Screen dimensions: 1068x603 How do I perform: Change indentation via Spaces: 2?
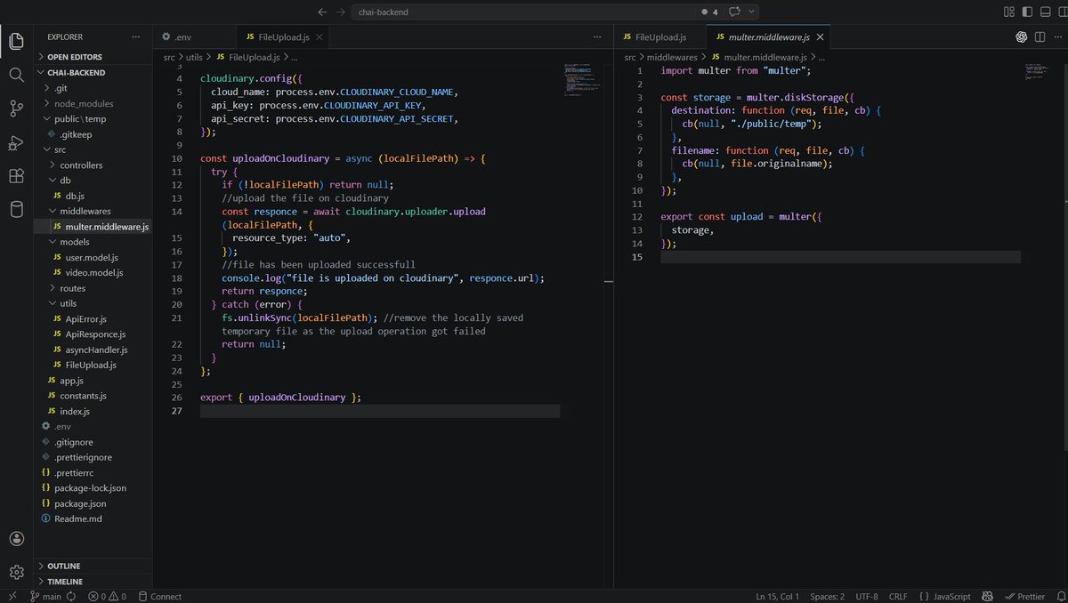tap(828, 596)
